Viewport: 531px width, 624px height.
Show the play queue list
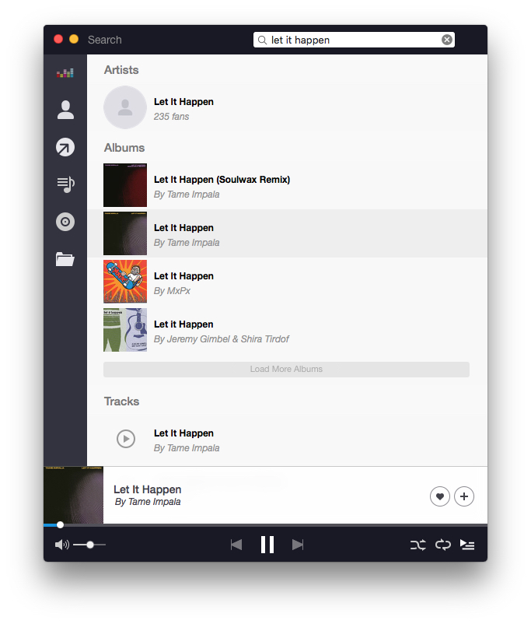point(467,545)
